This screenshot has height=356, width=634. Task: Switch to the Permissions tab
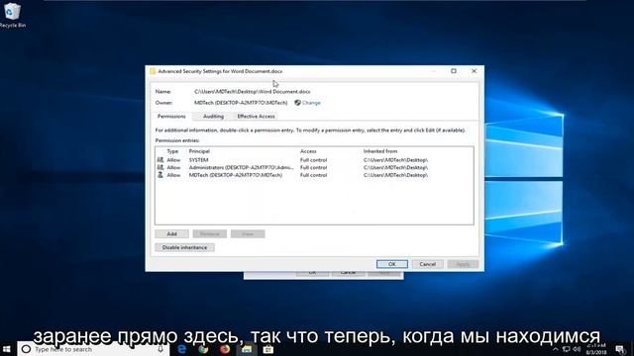coord(171,117)
